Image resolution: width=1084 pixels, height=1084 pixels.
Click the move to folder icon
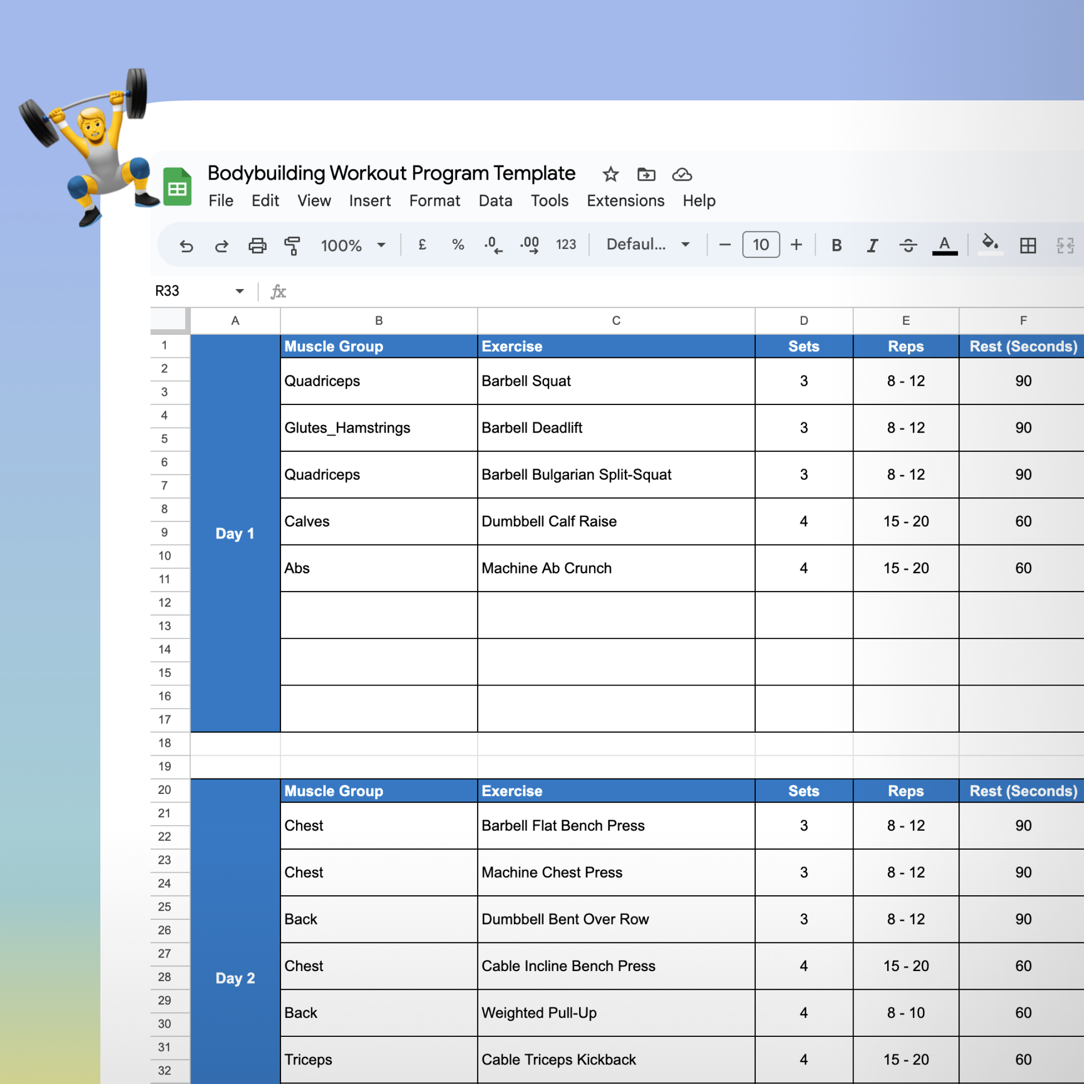(646, 175)
